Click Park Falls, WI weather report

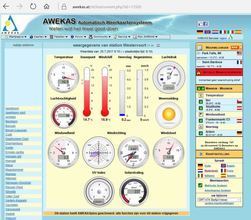click(219, 55)
